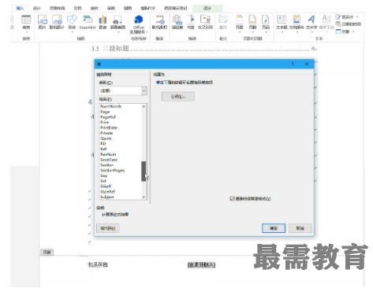Open the Table insert tool
Viewport: 373px width, 288px height.
(26, 23)
